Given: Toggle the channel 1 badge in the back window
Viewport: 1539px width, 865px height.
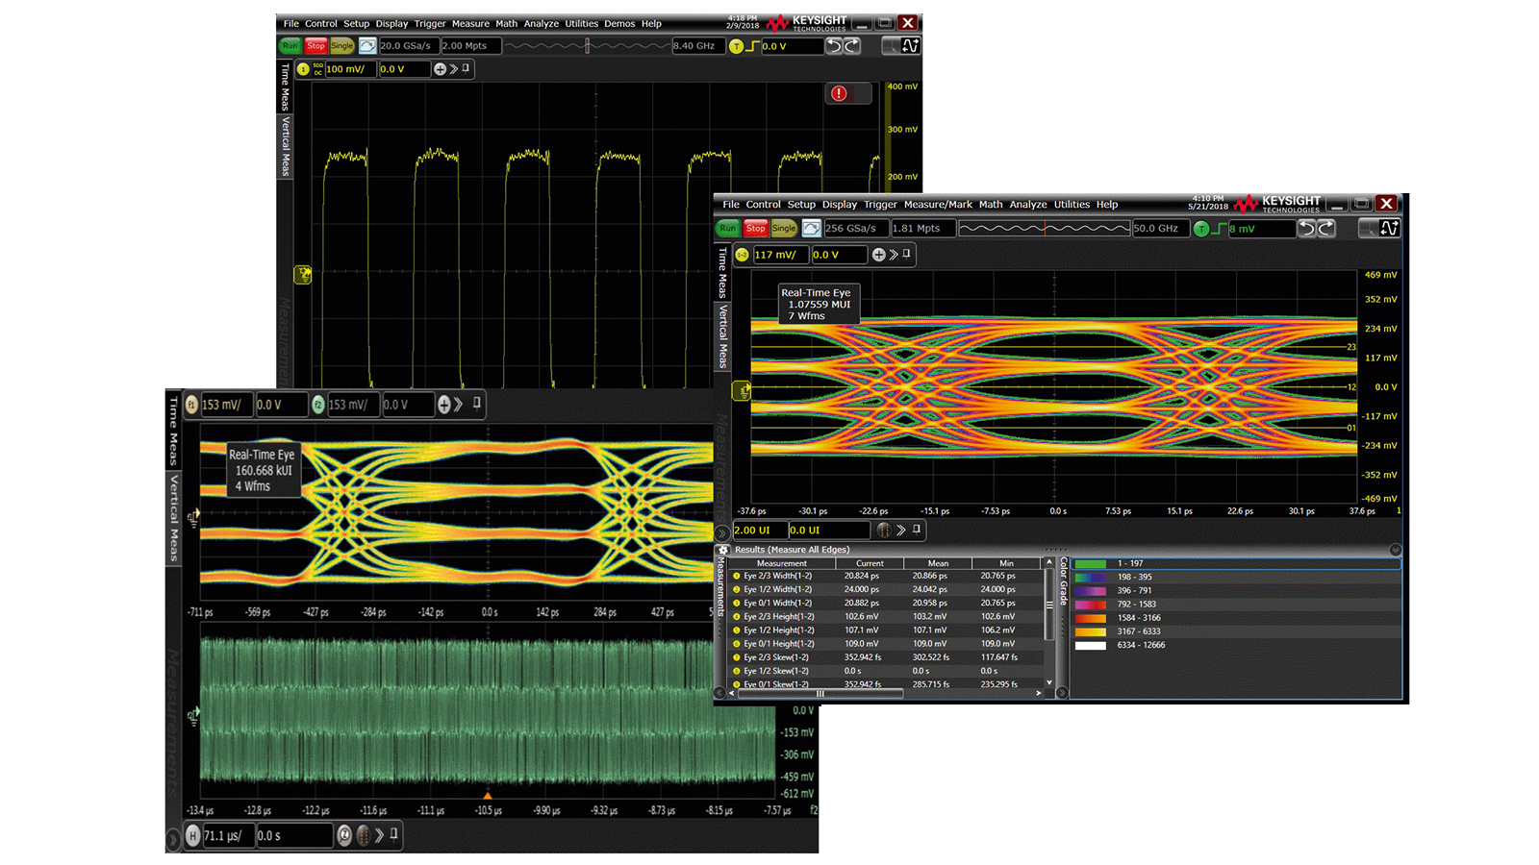Looking at the screenshot, I should pyautogui.click(x=303, y=69).
